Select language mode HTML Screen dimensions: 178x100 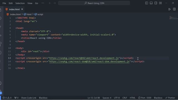(x=132, y=98)
